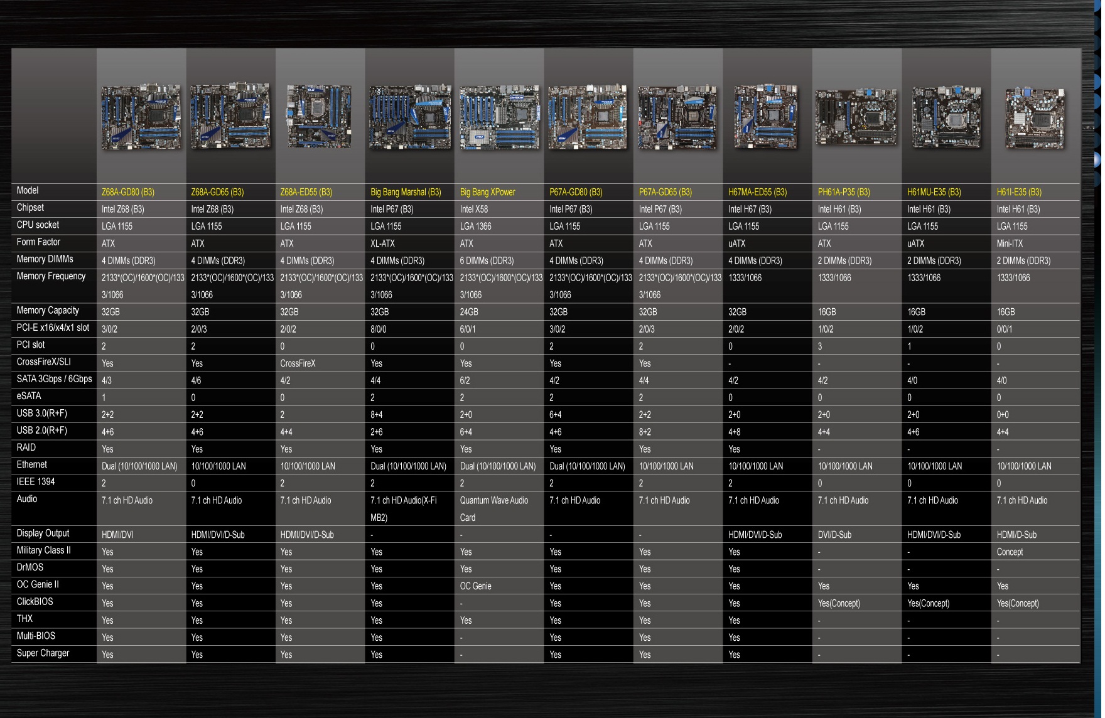1105x718 pixels.
Task: Click the H61MU-E35 (B3) motherboard photo
Action: point(946,117)
